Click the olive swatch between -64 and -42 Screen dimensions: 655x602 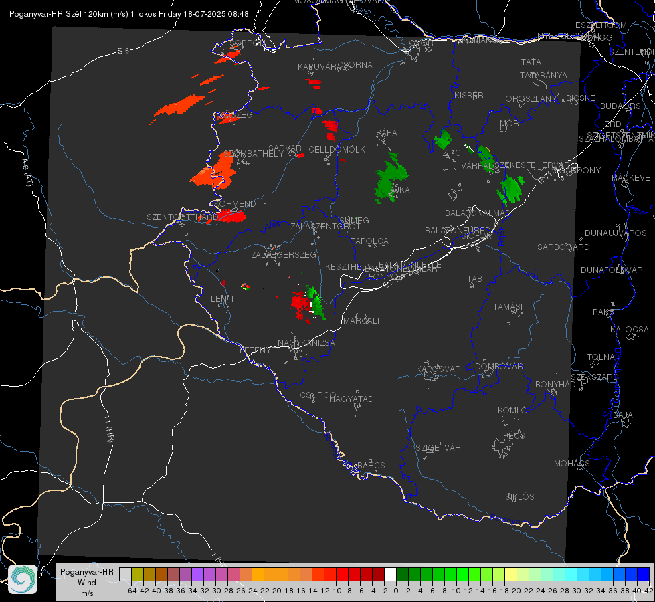click(x=137, y=574)
